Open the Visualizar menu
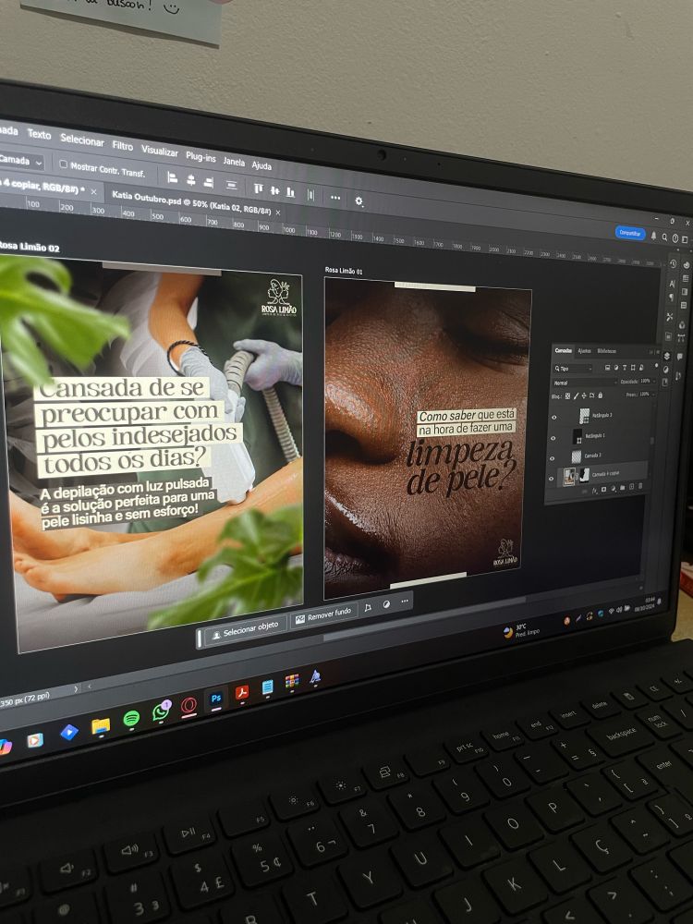This screenshot has width=693, height=924. [x=160, y=151]
